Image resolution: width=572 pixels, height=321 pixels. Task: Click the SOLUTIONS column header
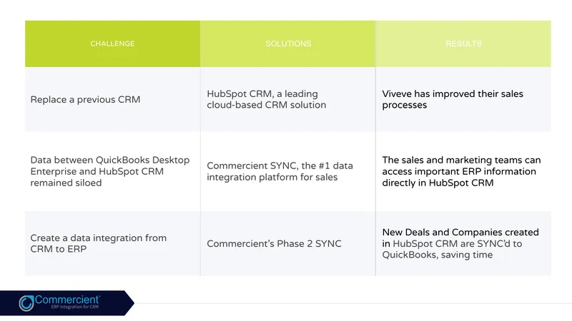288,44
